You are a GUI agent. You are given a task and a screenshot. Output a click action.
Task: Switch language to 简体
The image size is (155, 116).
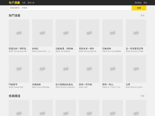145,3
